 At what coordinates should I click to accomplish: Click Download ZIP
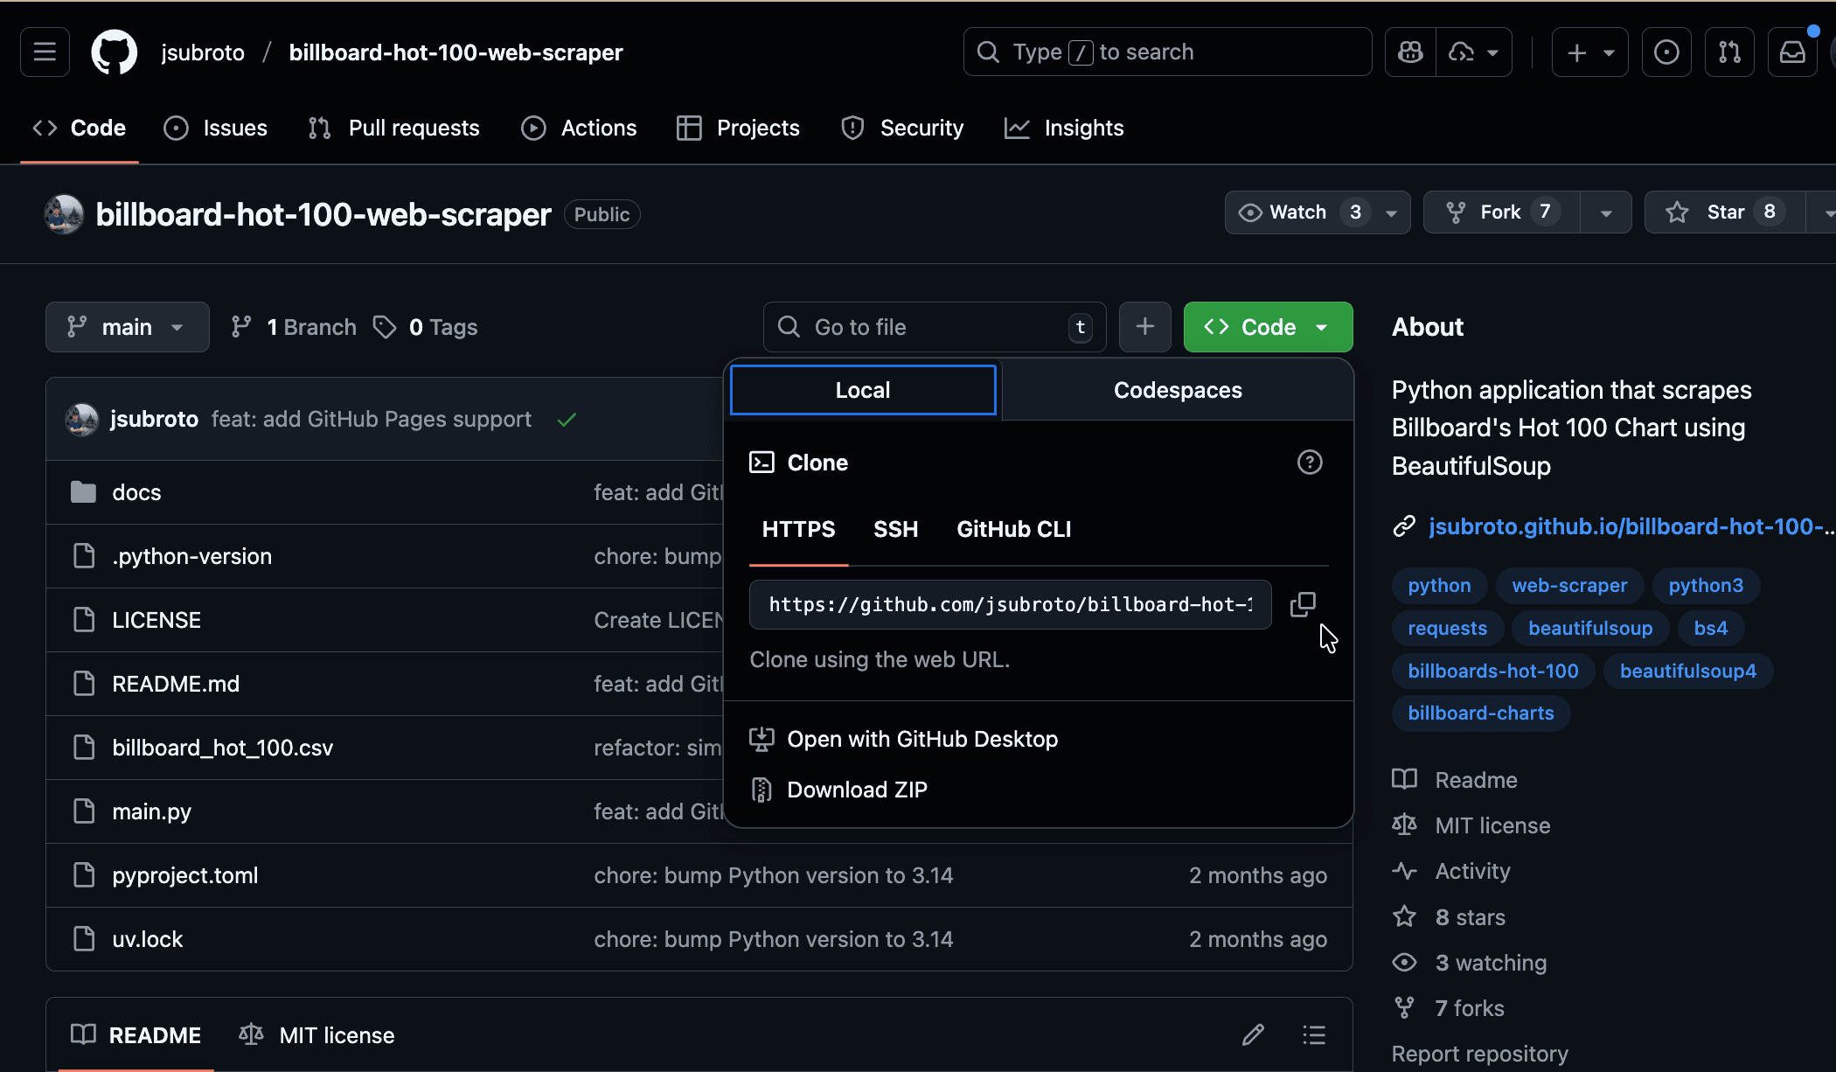tap(856, 790)
